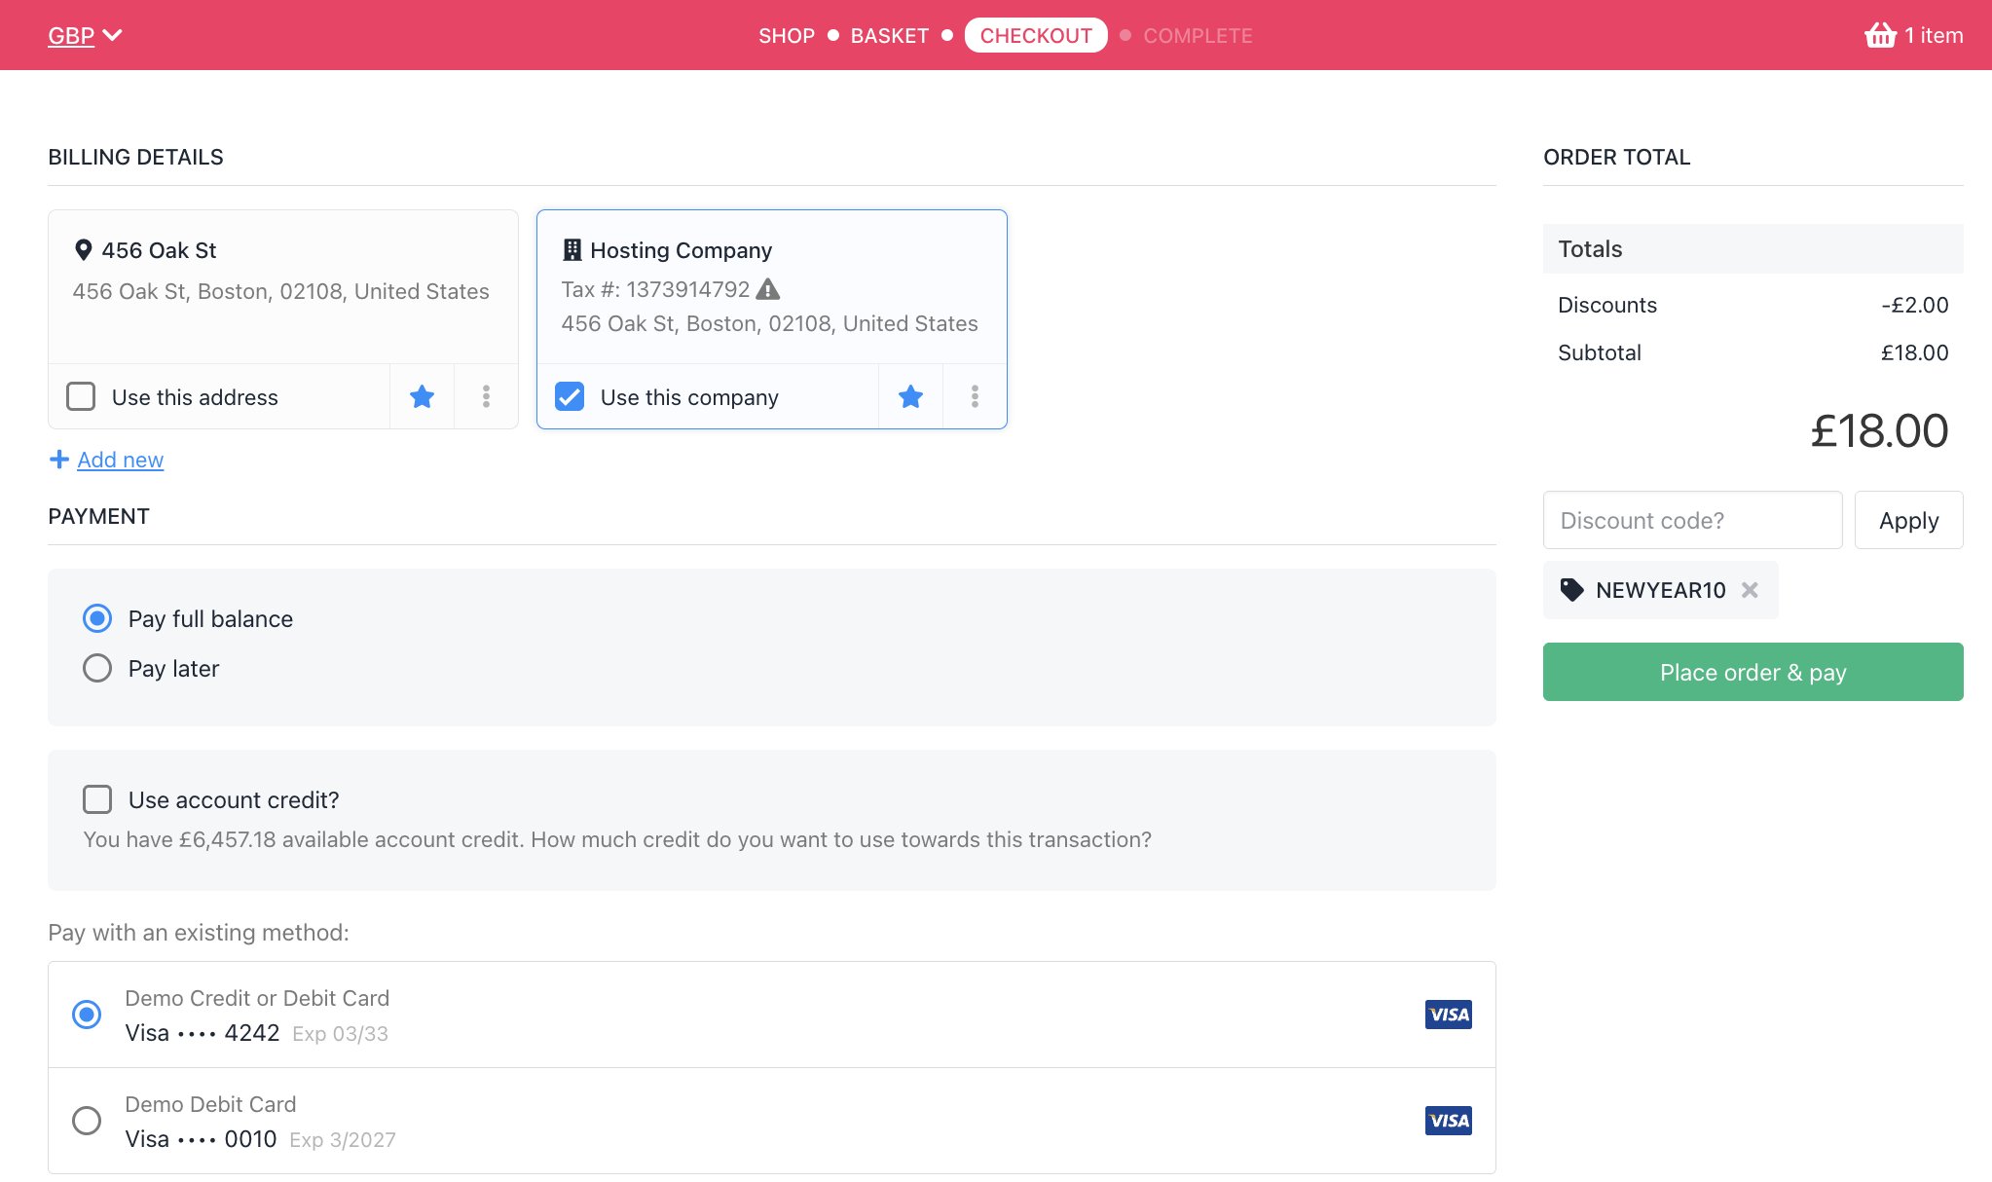Click the Hosting Company card title

click(x=681, y=250)
